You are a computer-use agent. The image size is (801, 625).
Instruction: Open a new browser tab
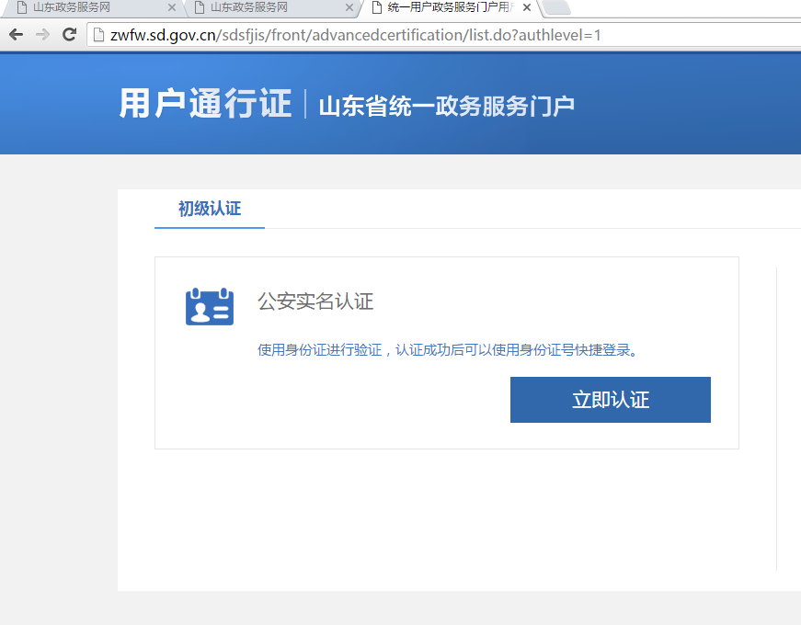[556, 8]
